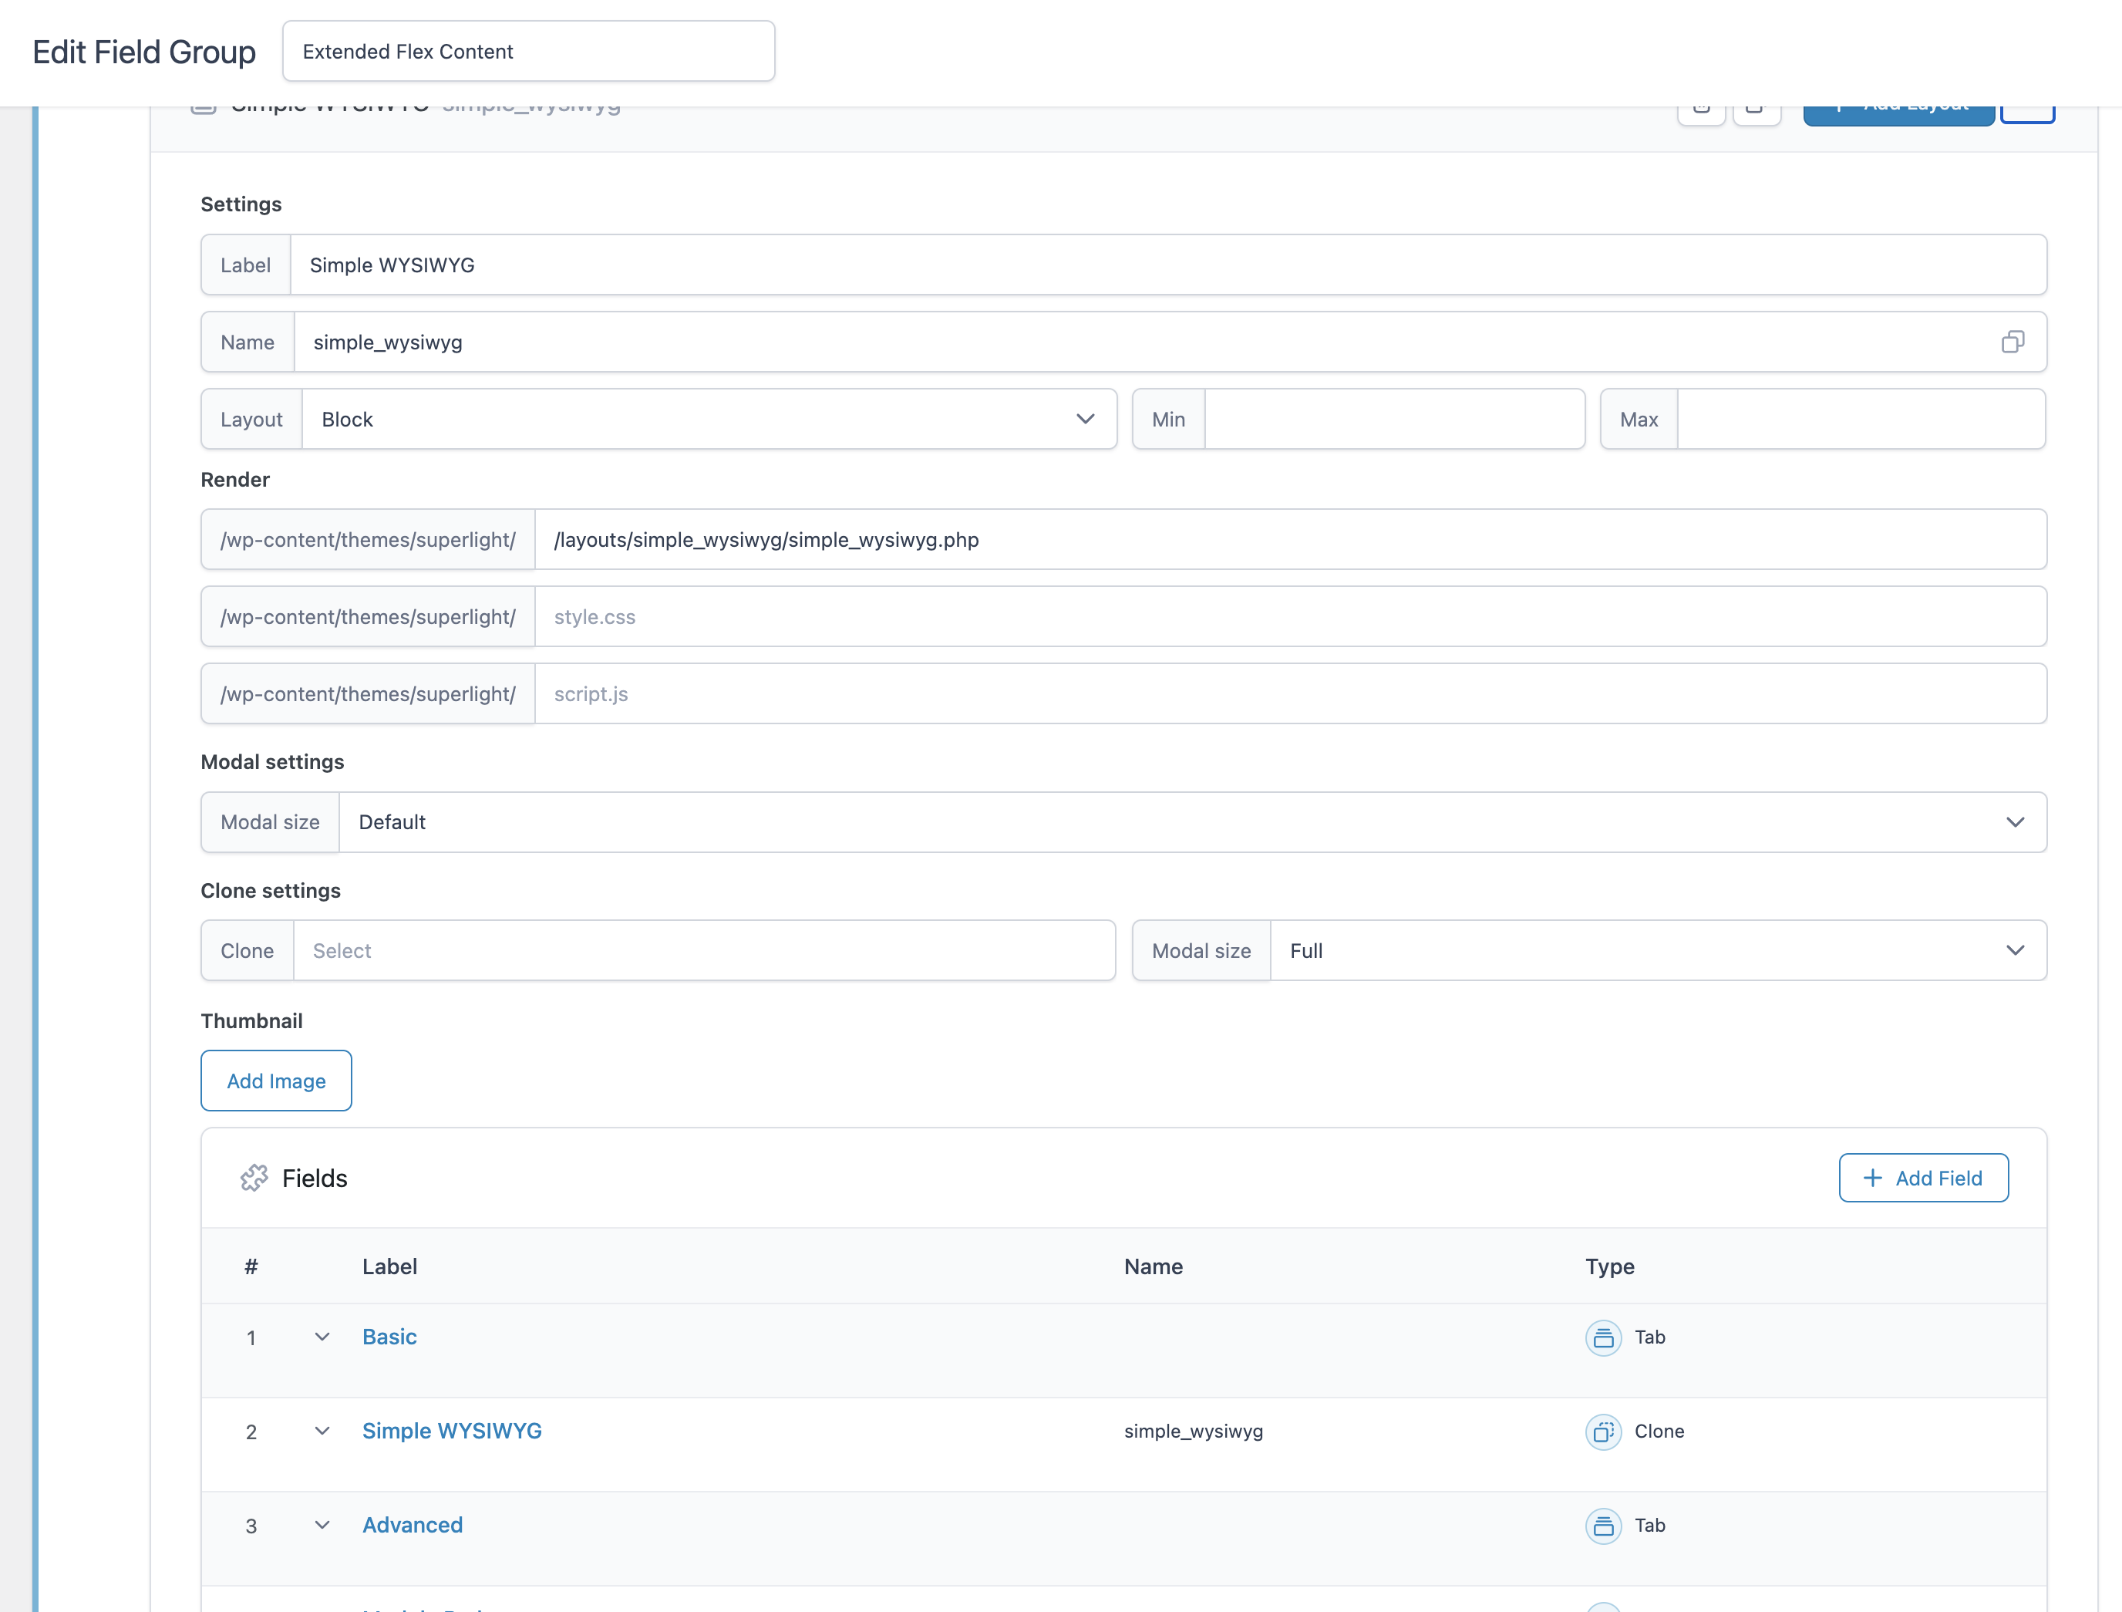Expand the Basic field row chevron
This screenshot has width=2122, height=1612.
pos(322,1337)
